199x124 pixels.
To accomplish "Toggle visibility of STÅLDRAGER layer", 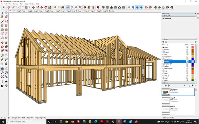I will (x=187, y=64).
